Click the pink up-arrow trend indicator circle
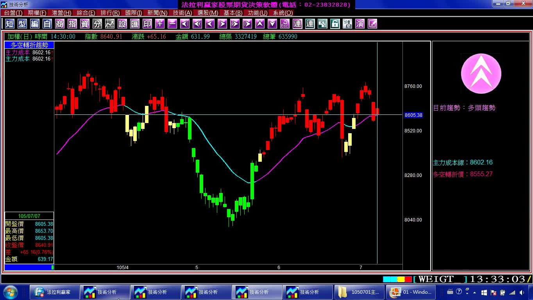Screen dimensions: 533x300 (x=481, y=74)
